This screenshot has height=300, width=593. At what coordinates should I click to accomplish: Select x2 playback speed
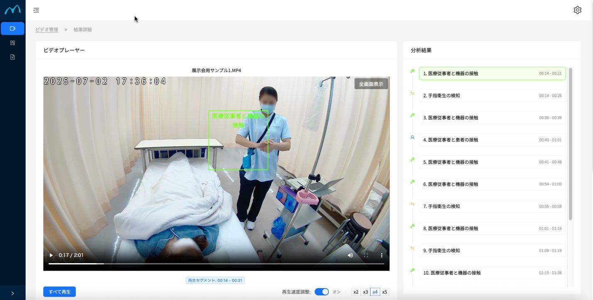pyautogui.click(x=356, y=292)
